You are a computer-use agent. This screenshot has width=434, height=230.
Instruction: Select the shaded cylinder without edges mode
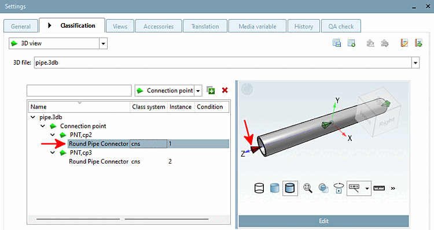click(274, 188)
